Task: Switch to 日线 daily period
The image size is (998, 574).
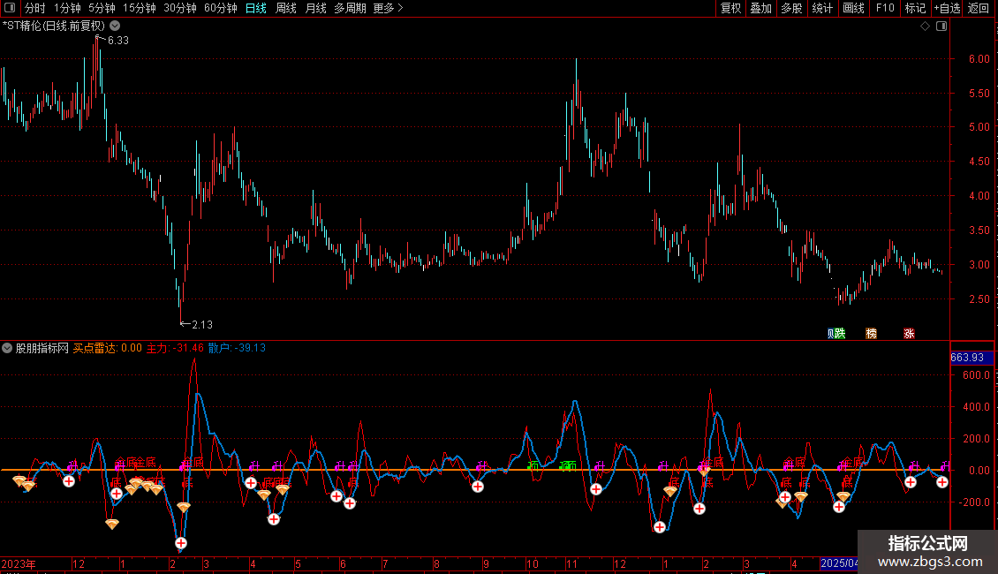Action: (255, 8)
